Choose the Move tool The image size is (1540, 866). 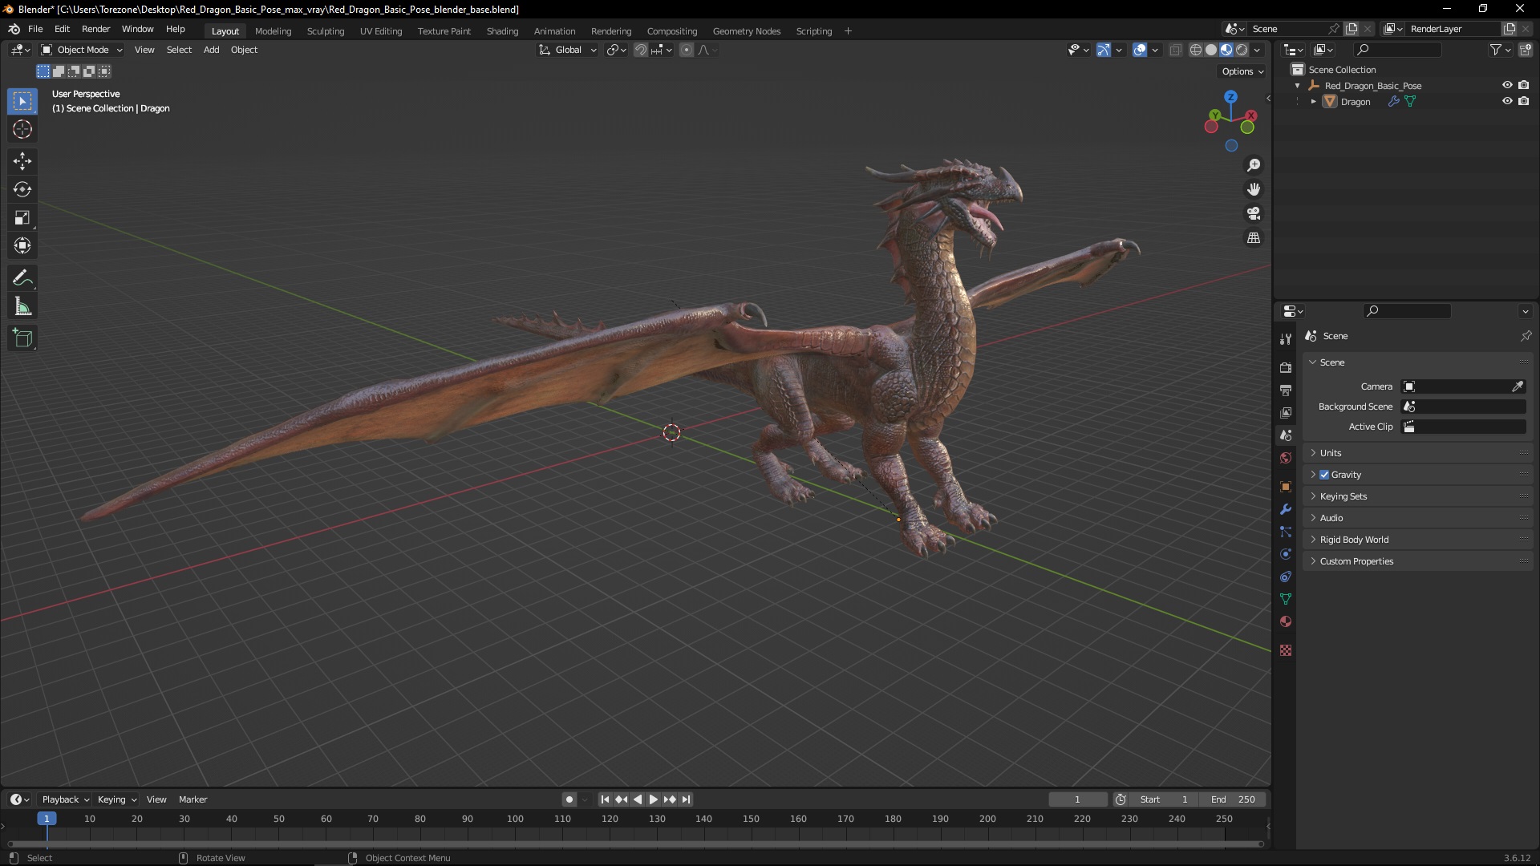[22, 161]
